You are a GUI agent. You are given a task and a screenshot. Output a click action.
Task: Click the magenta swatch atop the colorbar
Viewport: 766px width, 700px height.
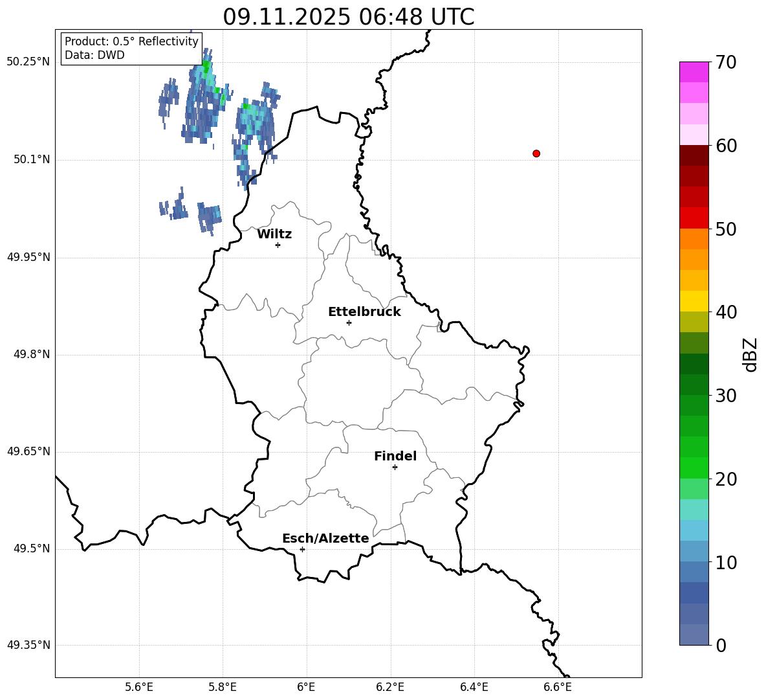(694, 72)
